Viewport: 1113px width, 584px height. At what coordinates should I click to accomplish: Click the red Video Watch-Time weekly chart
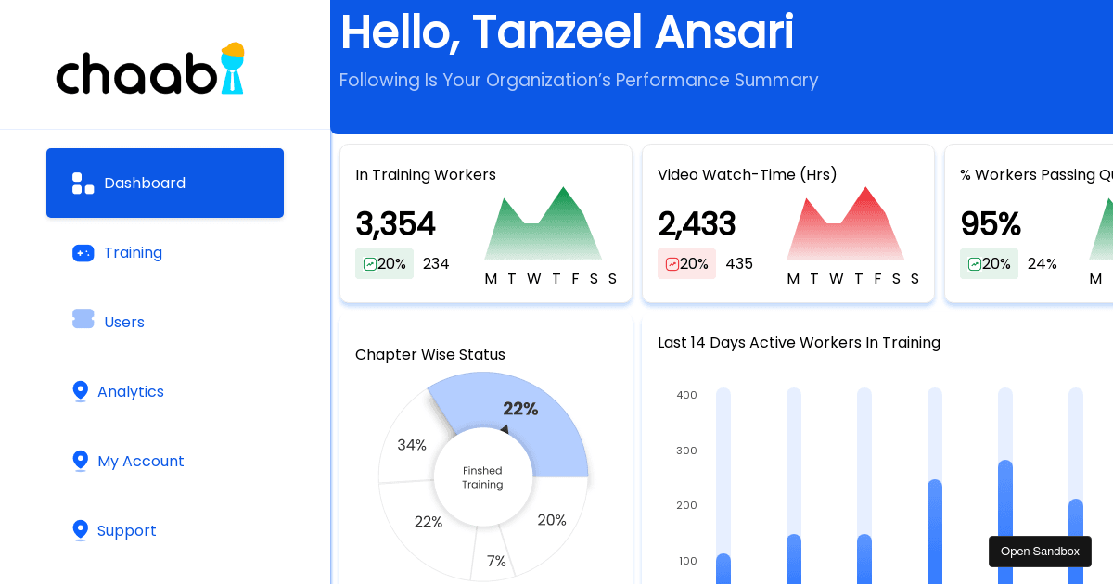coord(845,223)
